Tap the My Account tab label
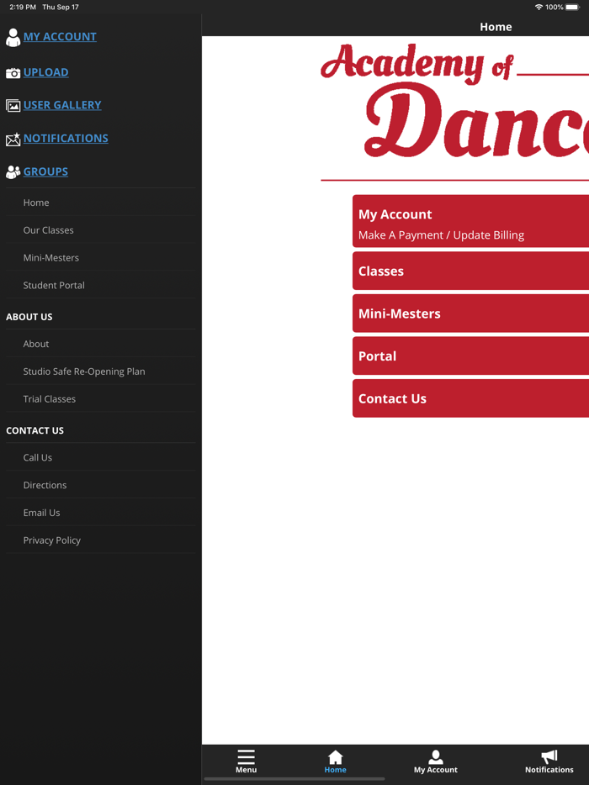The height and width of the screenshot is (785, 589). [x=436, y=770]
